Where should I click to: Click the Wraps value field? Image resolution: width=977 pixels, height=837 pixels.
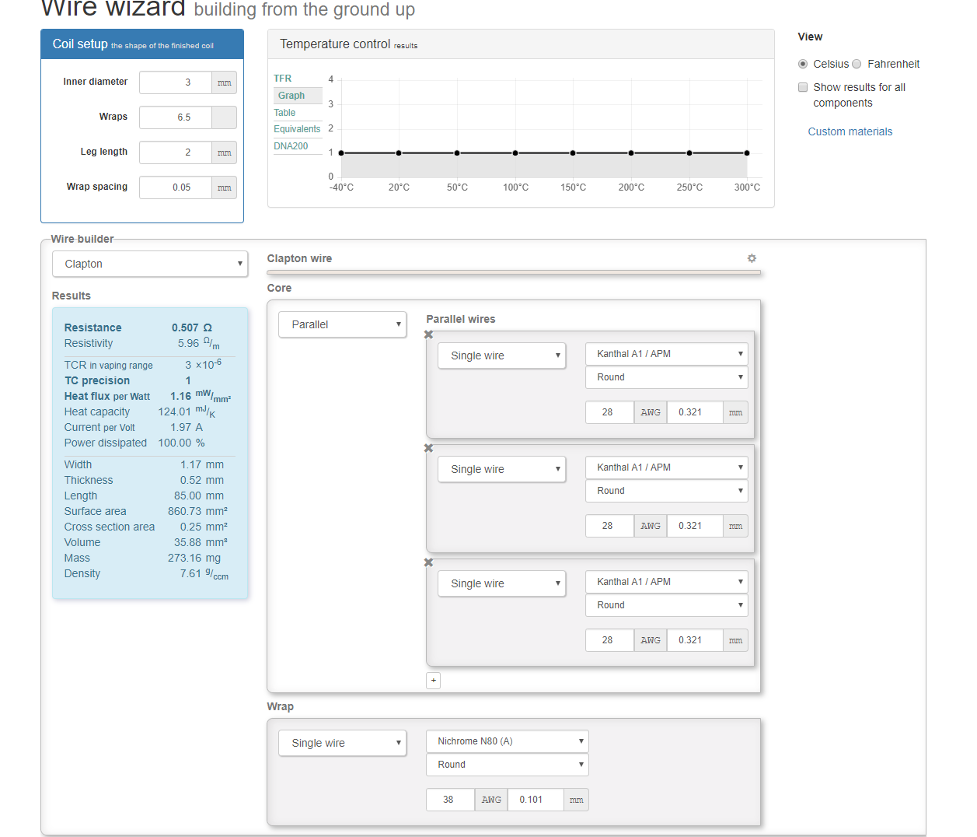[x=176, y=117]
